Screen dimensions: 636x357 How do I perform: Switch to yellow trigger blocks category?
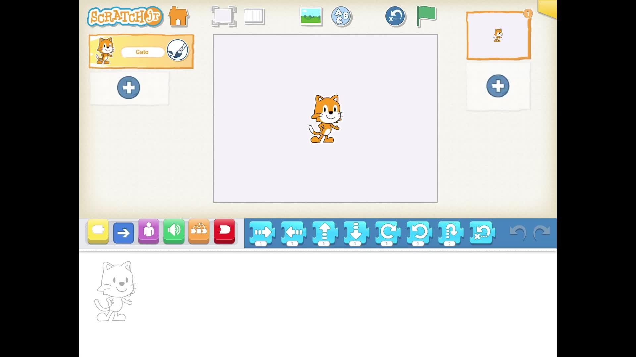tap(98, 231)
